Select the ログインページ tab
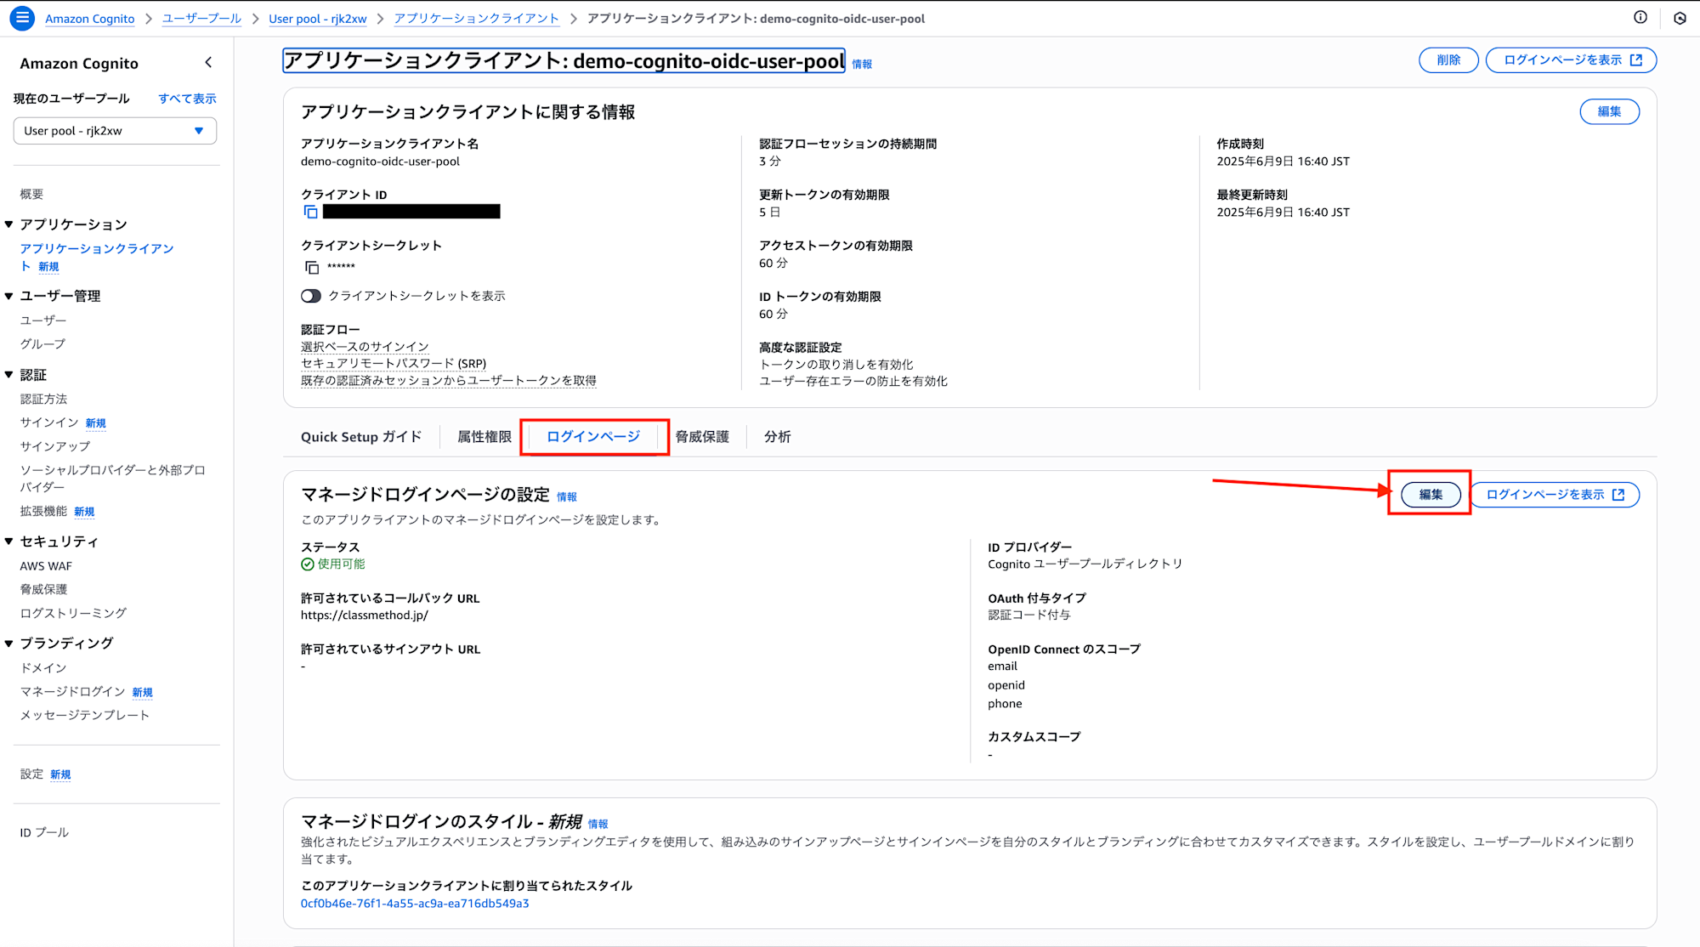This screenshot has width=1700, height=947. tap(593, 437)
